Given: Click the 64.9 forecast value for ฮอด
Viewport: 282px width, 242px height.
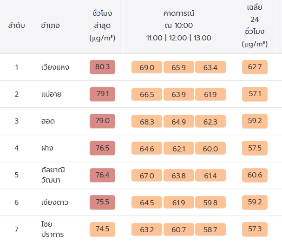Looking at the screenshot, I should pos(178,122).
